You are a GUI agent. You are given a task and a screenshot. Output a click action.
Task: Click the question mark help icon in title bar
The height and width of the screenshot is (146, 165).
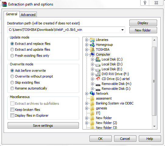tap(145, 3)
